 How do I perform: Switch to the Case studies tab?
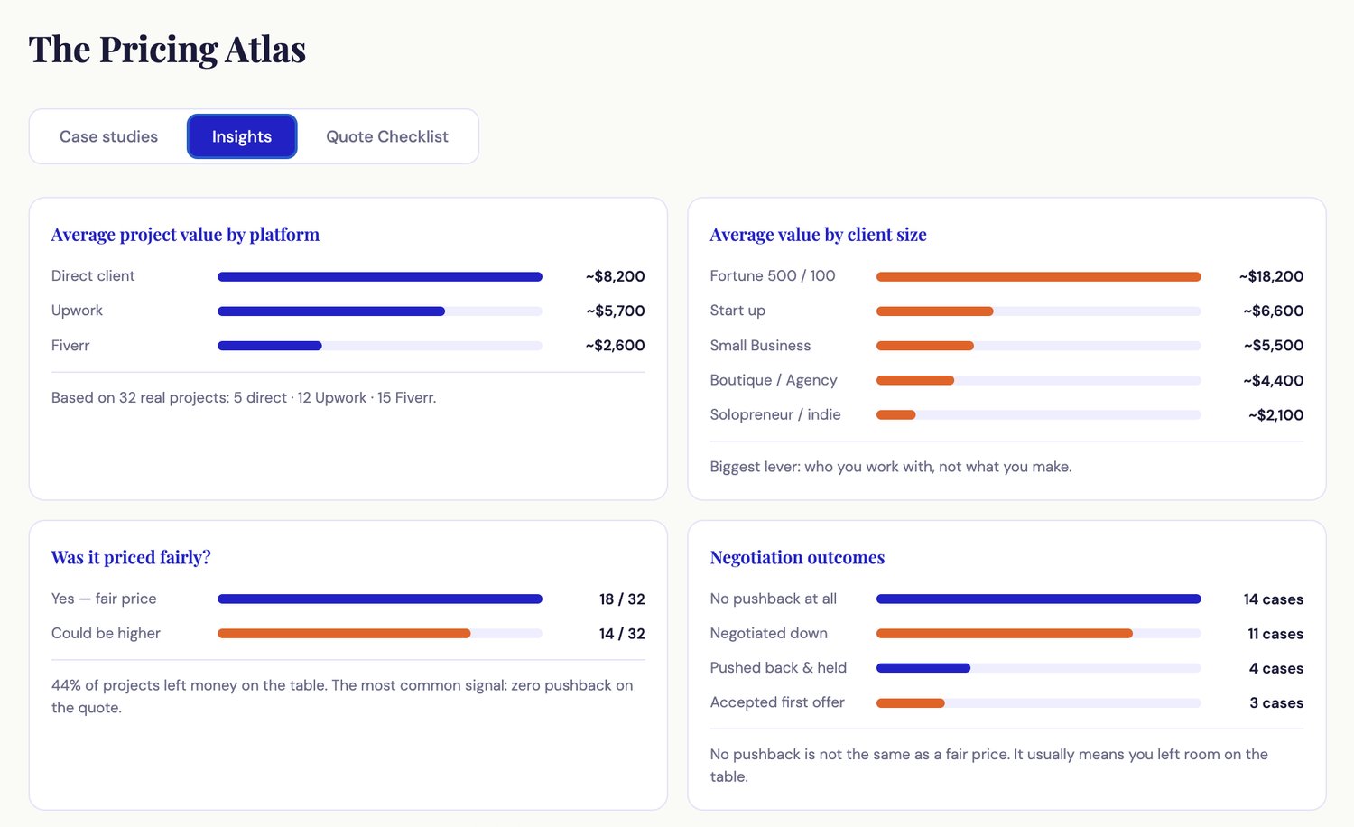point(108,136)
